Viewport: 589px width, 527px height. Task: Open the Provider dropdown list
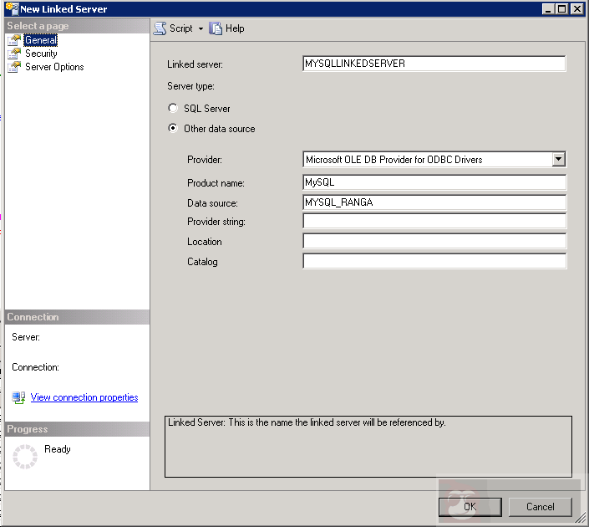click(559, 159)
